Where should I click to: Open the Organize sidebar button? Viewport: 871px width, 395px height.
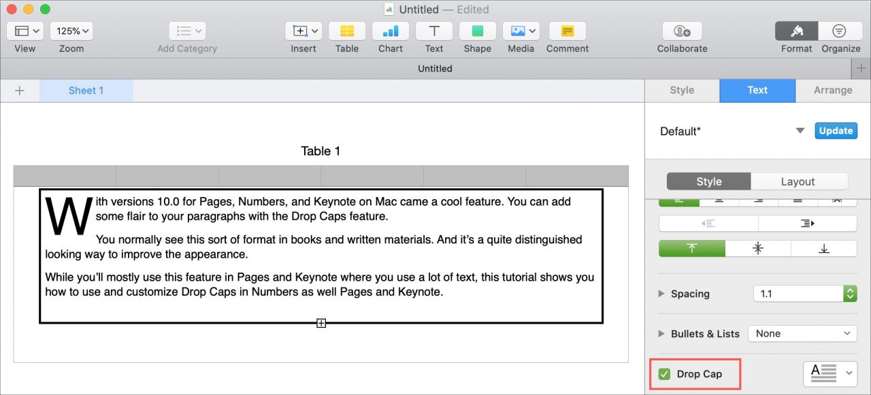(840, 31)
